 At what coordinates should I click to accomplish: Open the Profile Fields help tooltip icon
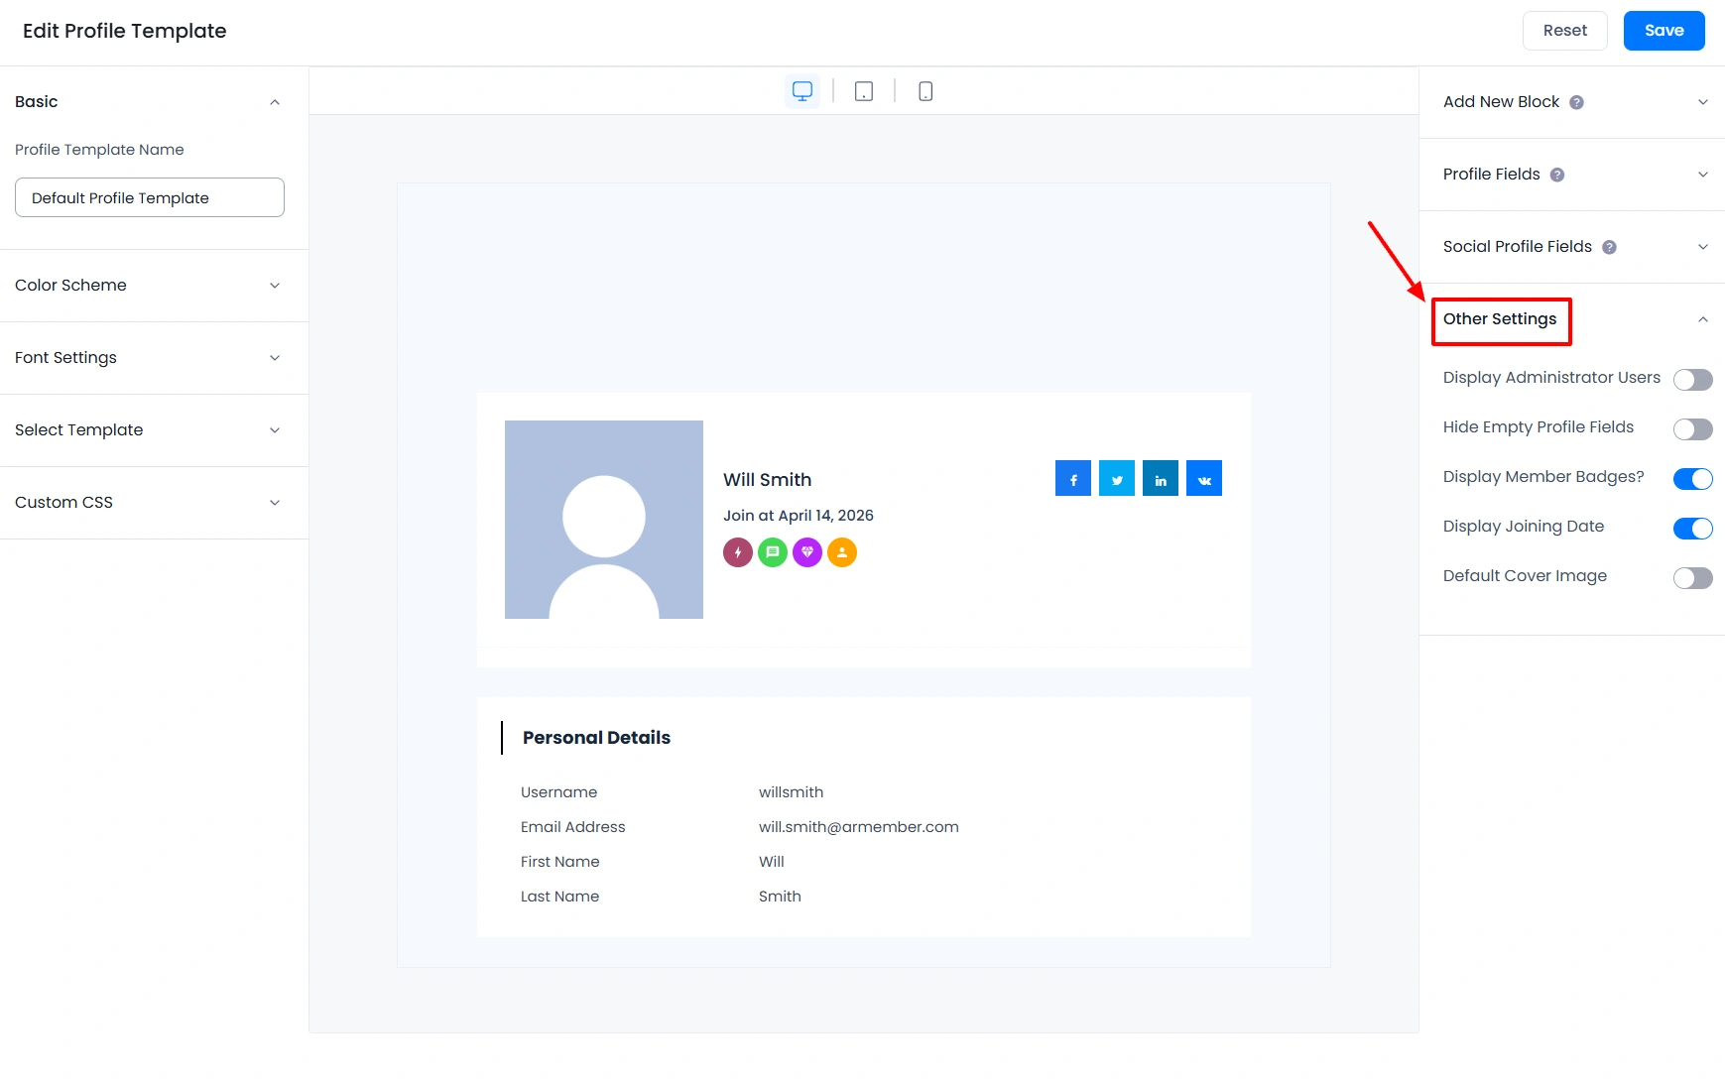tap(1557, 174)
